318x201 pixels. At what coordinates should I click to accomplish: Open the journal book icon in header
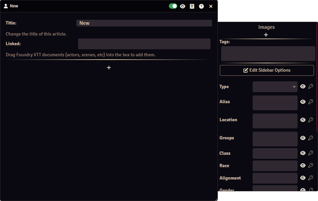[x=192, y=6]
